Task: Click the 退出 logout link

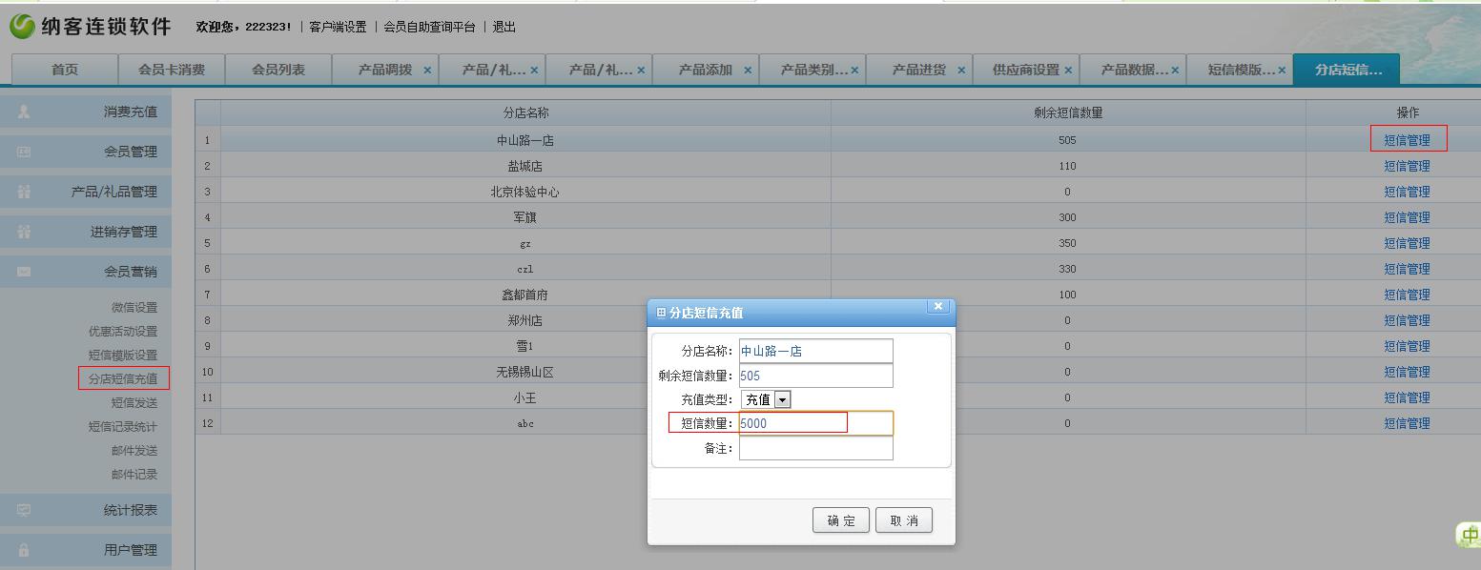Action: tap(504, 28)
